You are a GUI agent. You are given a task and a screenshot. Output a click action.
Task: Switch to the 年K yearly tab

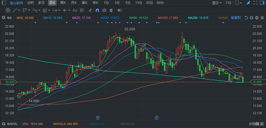coord(95,3)
